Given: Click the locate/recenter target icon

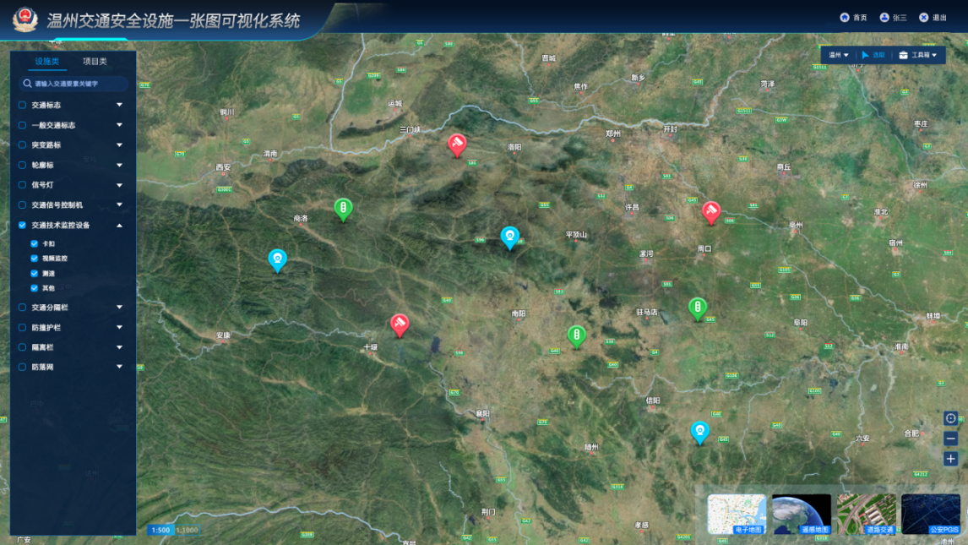Looking at the screenshot, I should tap(950, 418).
